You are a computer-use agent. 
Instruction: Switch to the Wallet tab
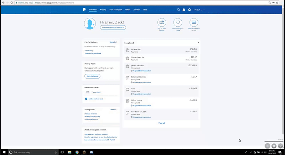tap(128, 10)
